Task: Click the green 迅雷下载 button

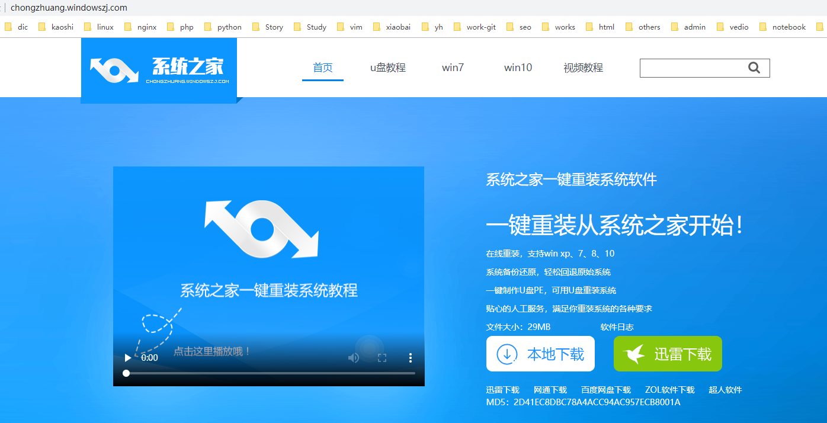Action: point(668,354)
